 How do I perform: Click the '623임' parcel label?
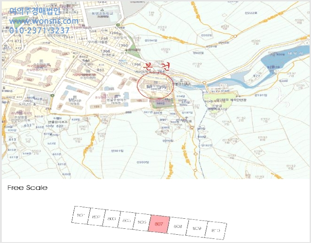pyautogui.click(x=52, y=143)
